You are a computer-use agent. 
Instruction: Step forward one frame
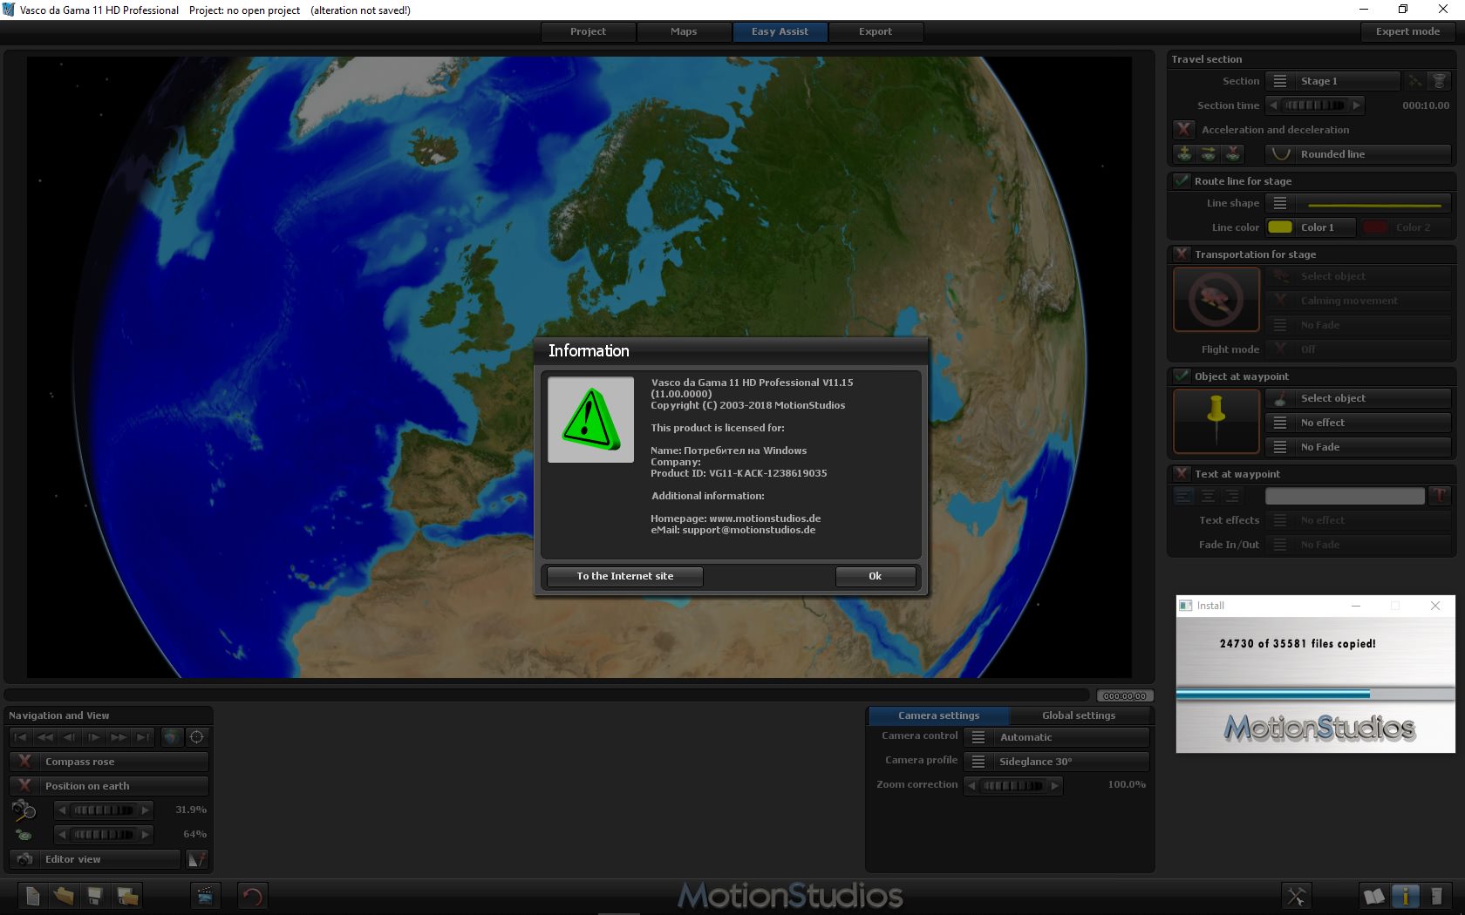click(x=94, y=737)
